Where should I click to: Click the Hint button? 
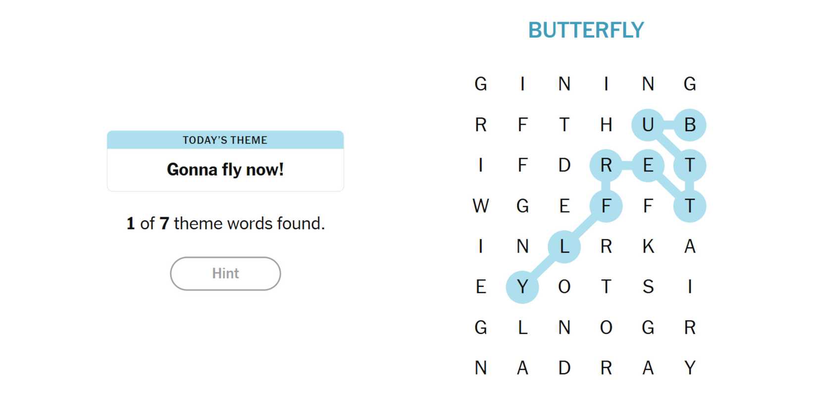coord(225,273)
